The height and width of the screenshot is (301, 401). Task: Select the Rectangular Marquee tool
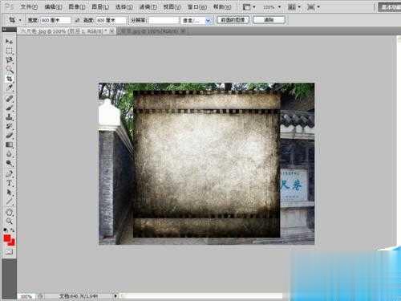[x=9, y=51]
